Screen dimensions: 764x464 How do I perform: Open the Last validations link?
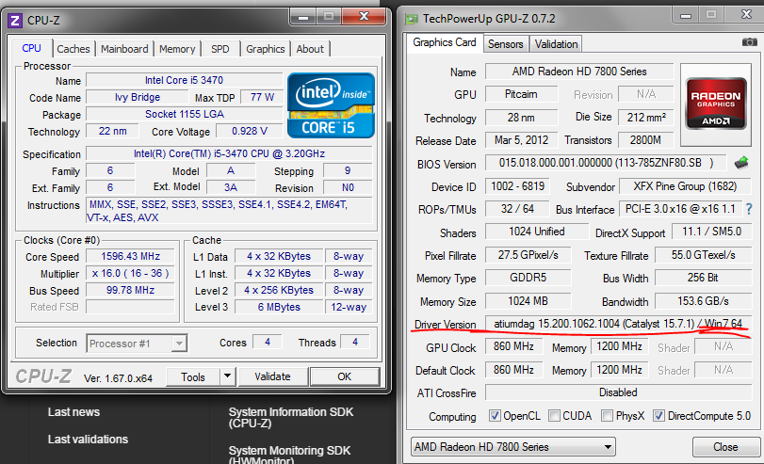(89, 440)
